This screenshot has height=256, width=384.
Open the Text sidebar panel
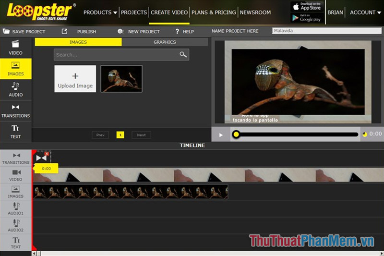pyautogui.click(x=16, y=132)
